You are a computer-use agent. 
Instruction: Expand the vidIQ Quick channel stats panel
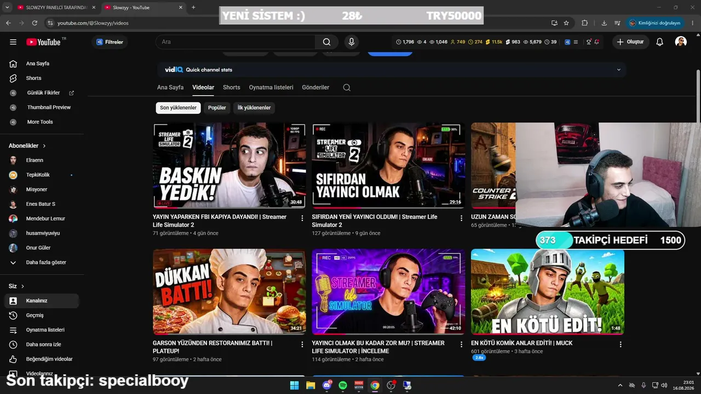619,69
